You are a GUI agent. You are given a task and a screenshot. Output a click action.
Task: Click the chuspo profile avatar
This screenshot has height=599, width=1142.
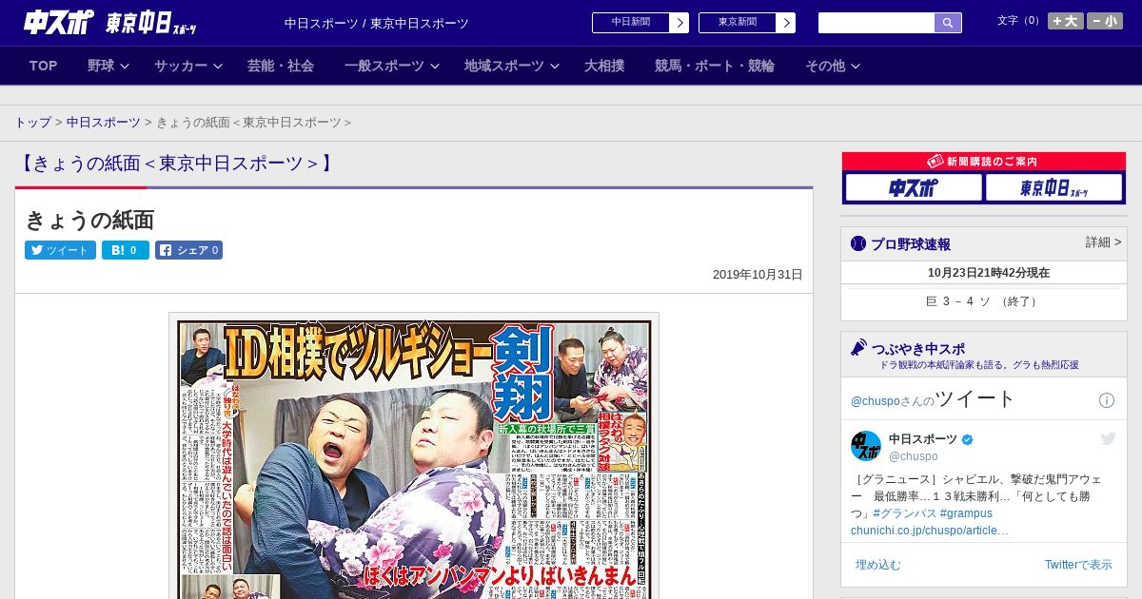coord(866,447)
